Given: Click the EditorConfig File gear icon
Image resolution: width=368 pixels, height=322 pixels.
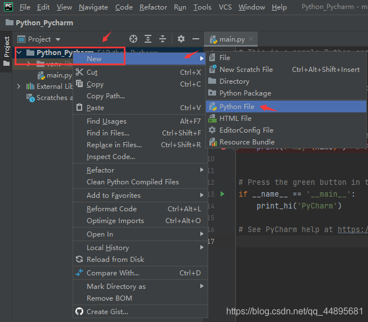Looking at the screenshot, I should (212, 130).
